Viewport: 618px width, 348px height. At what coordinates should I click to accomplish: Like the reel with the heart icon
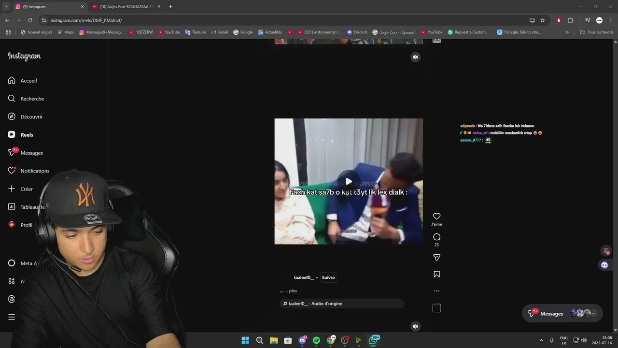coord(436,217)
